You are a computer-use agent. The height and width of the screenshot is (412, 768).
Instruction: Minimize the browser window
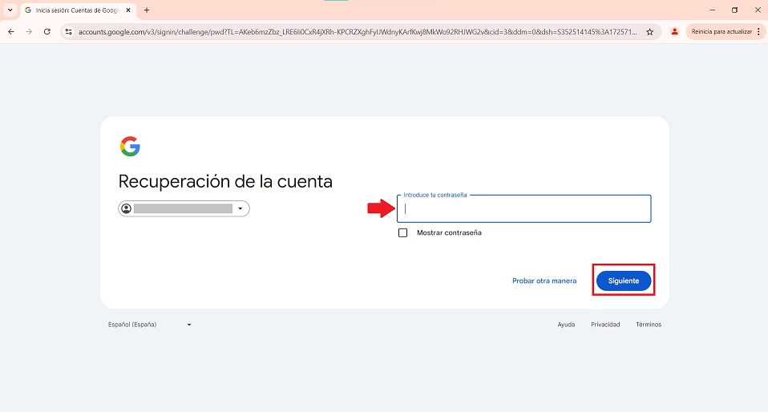(x=712, y=10)
